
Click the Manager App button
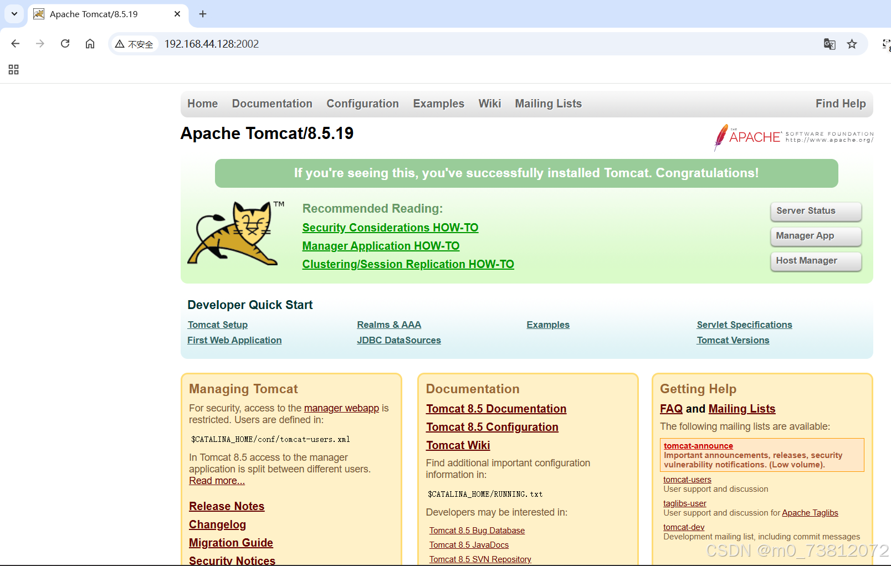[816, 236]
